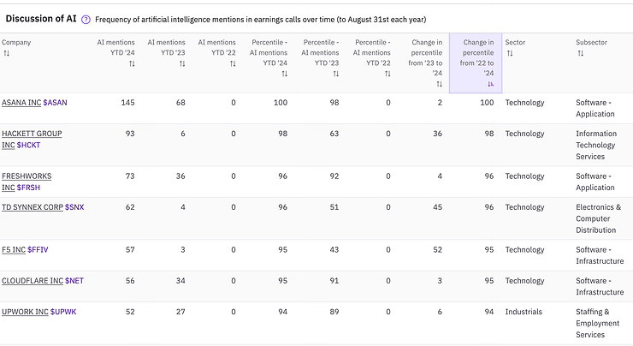Sort by Subsector column arrows
Viewport: 633px width, 346px height.
(581, 53)
